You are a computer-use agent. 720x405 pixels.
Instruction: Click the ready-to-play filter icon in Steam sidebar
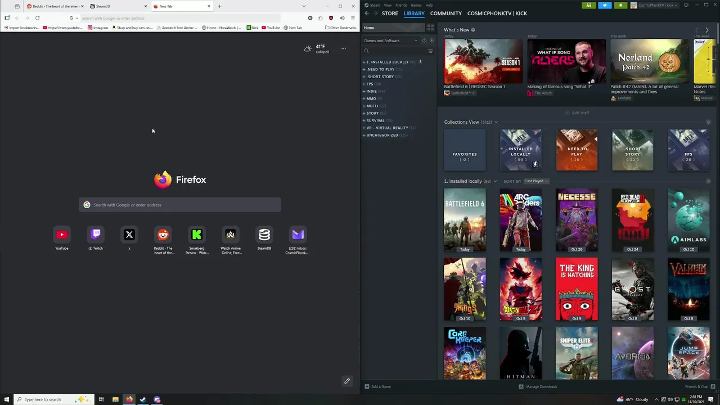click(x=431, y=40)
